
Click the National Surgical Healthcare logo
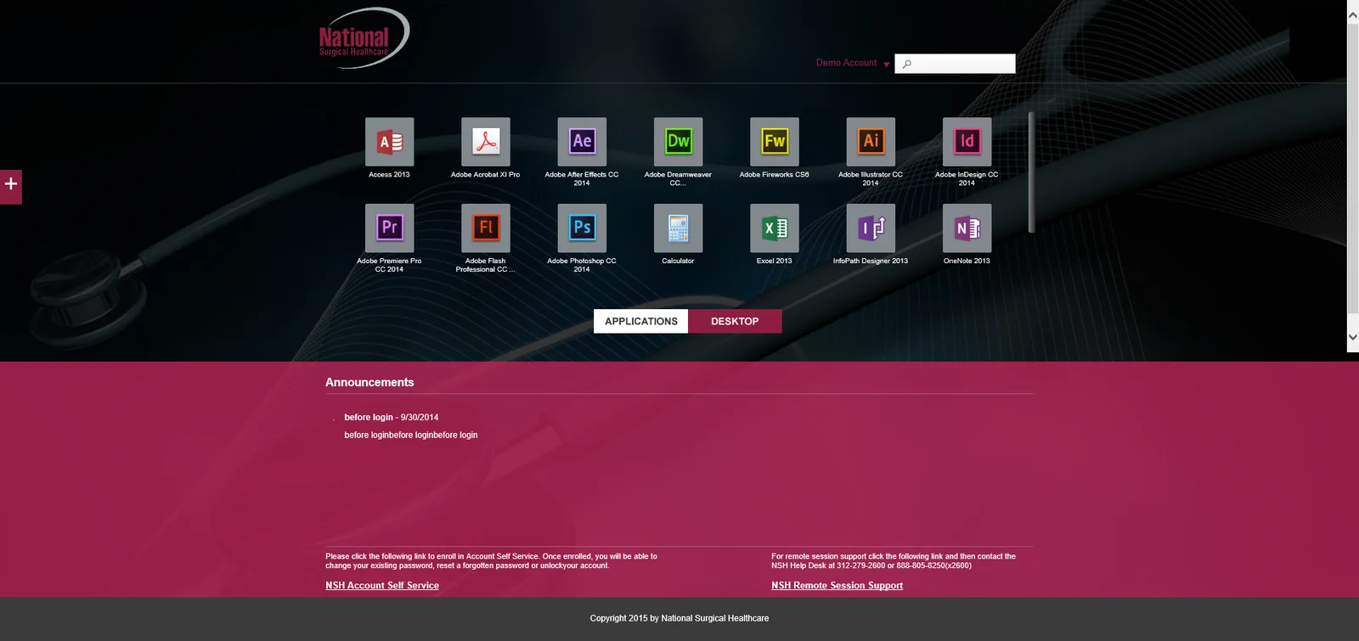coord(364,38)
